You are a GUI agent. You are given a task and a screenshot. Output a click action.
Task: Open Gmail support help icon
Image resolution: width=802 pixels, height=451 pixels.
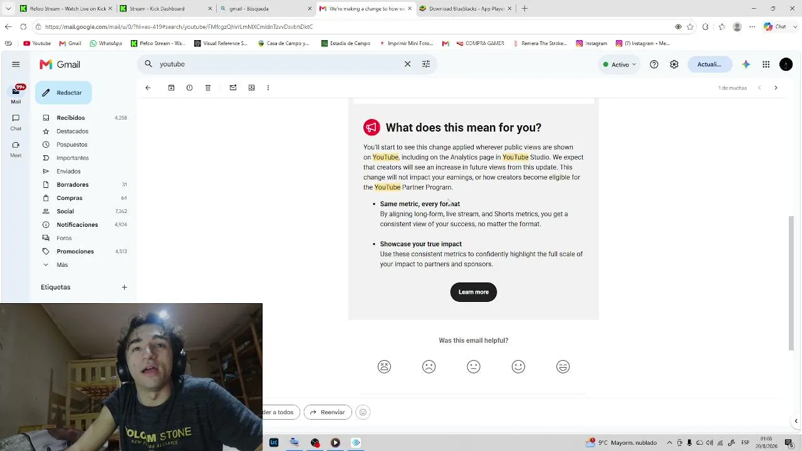click(x=654, y=64)
